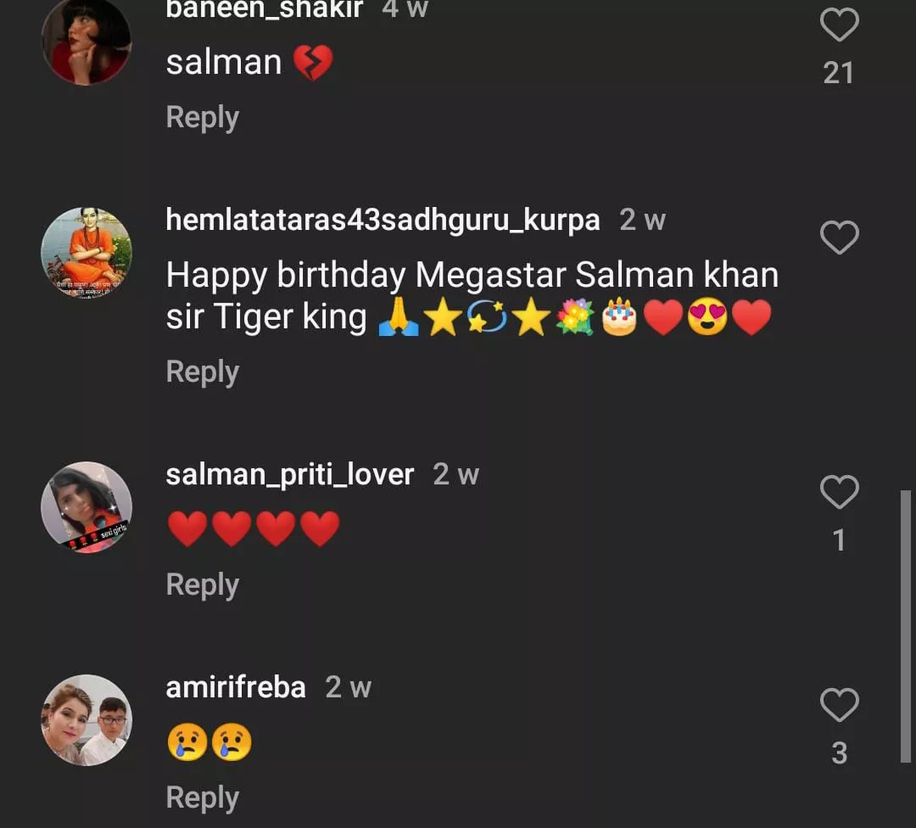Reply to amirifreba's comment
Screen dimensions: 916x828
point(202,797)
